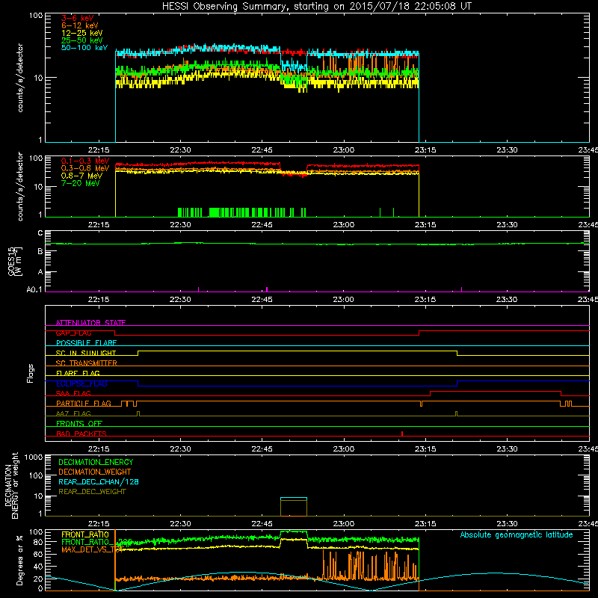Click the SC_TRANSMITTER flag label
The image size is (598, 598).
tap(86, 363)
